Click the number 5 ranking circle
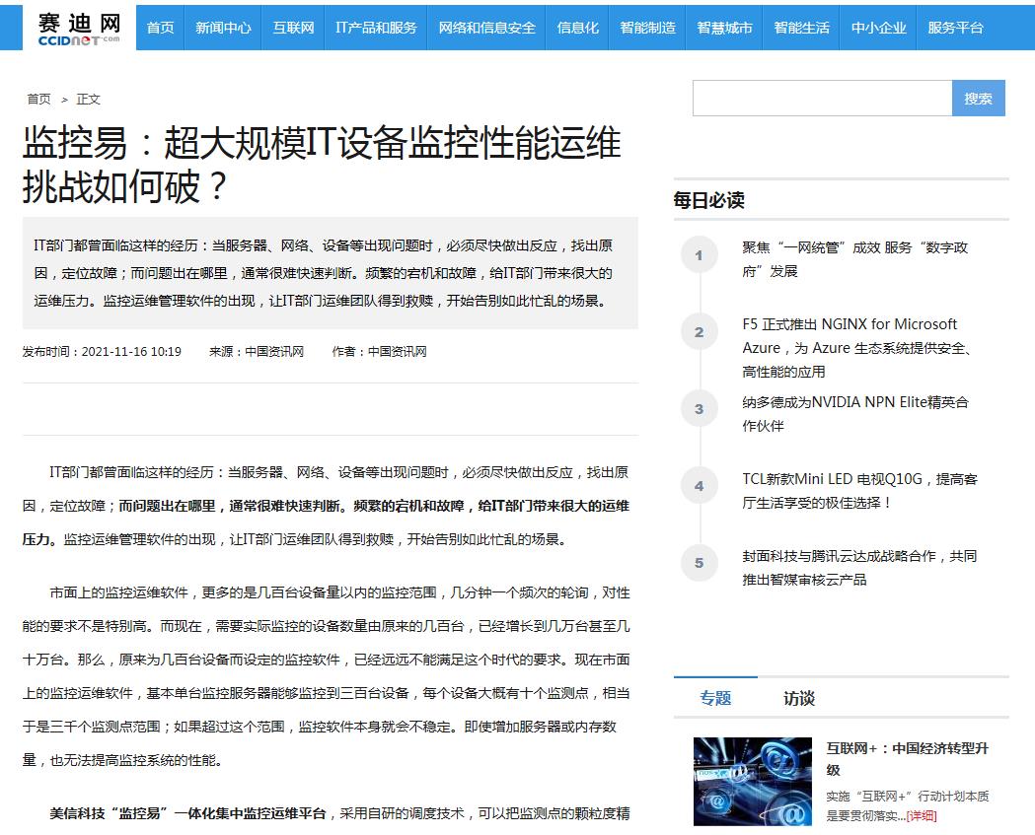Viewport: 1035px width, 835px height. click(699, 563)
